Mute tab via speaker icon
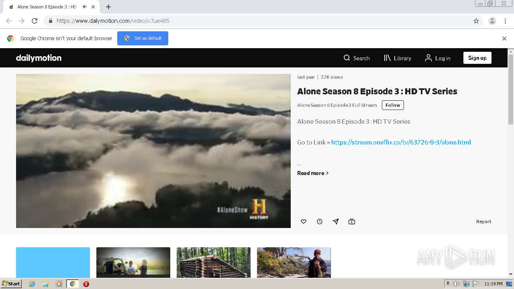Image resolution: width=514 pixels, height=289 pixels. [84, 7]
